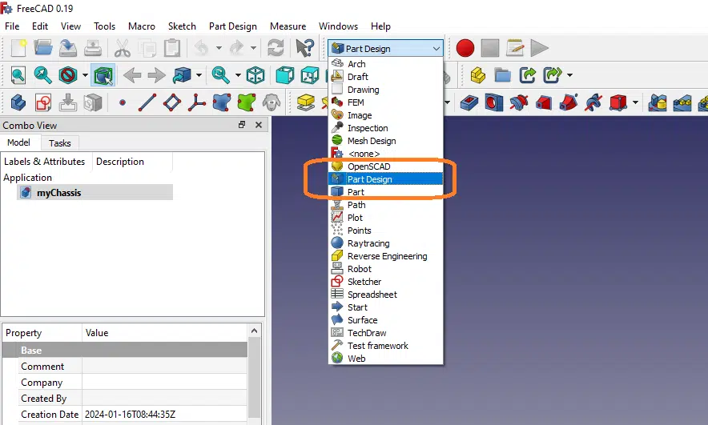
Task: Choose TechDraw from the workbench list
Action: 385,333
